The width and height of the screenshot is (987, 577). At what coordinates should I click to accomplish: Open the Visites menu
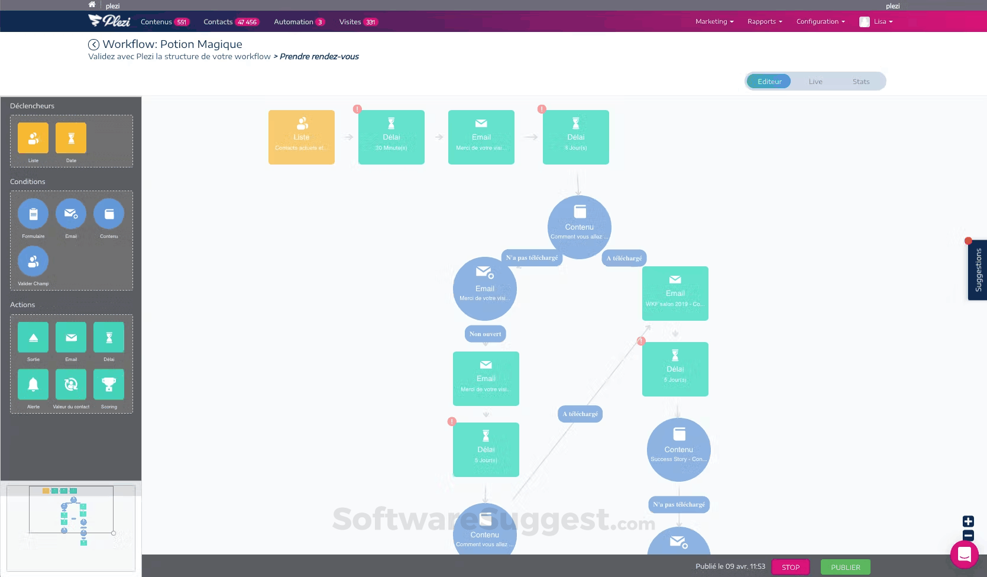click(358, 22)
